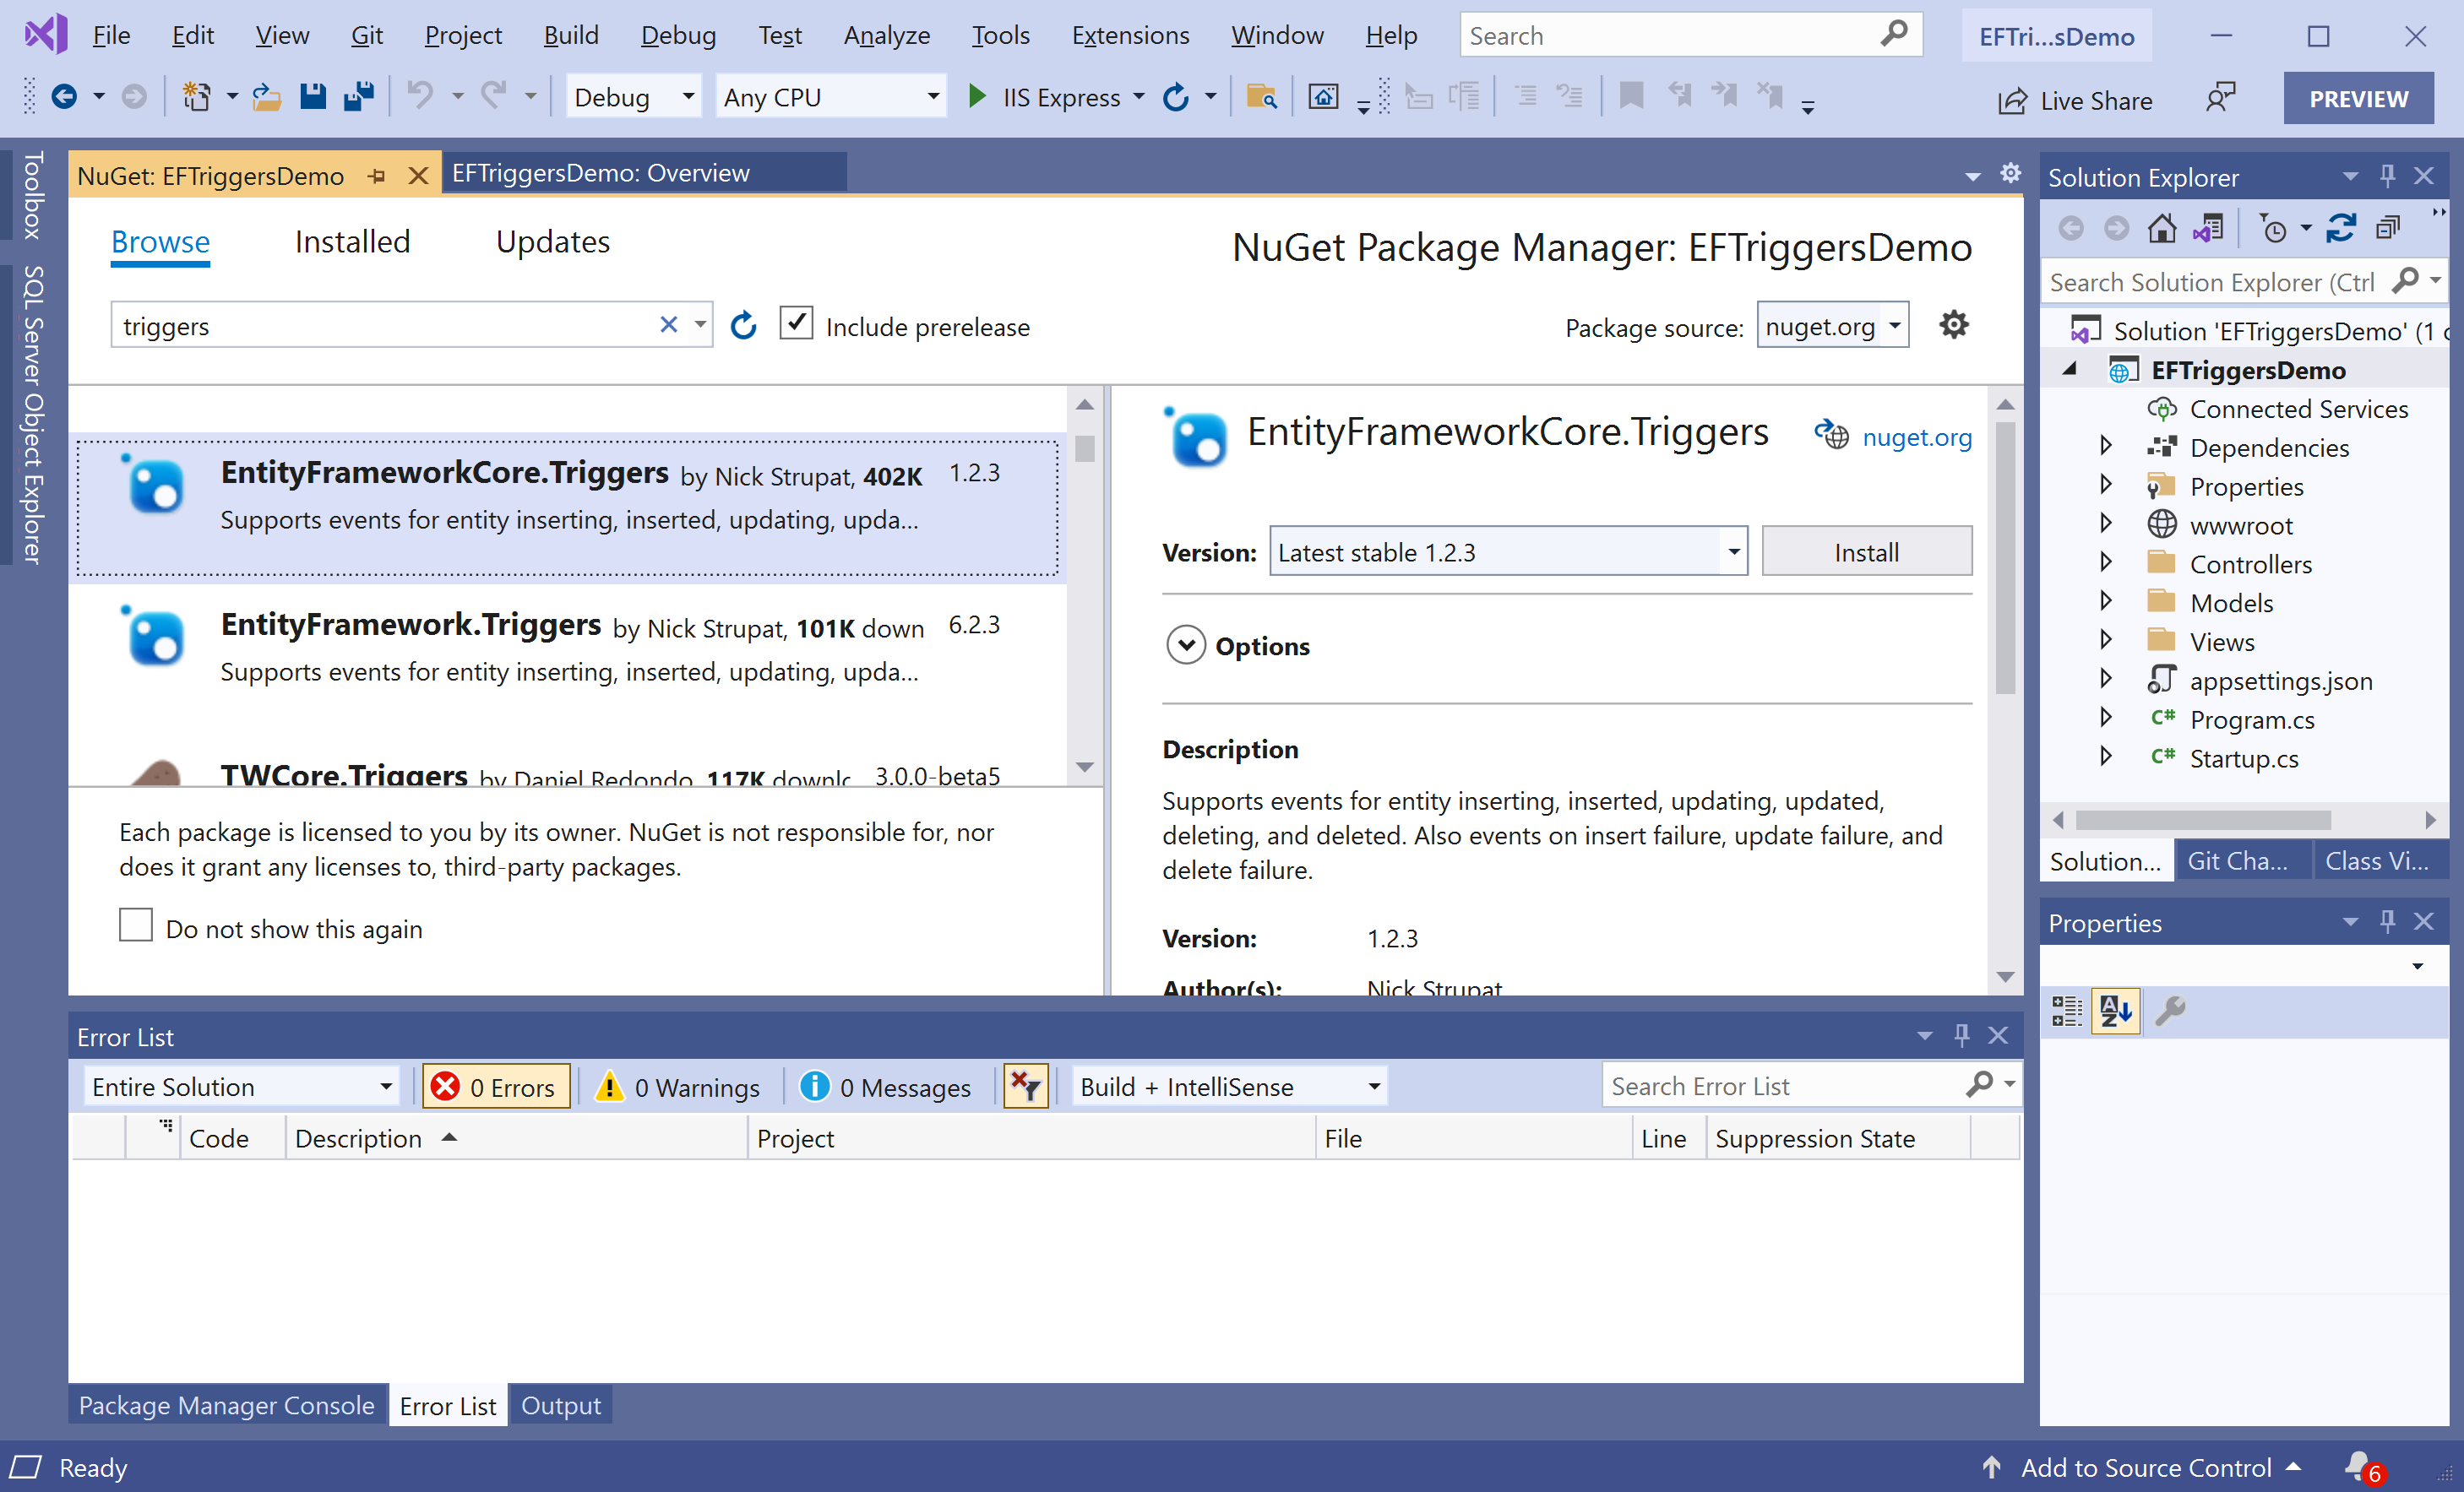This screenshot has height=1492, width=2464.
Task: Click the Open File folder icon
Action: tap(266, 97)
